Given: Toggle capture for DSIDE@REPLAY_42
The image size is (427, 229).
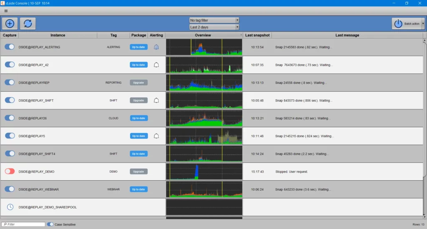Looking at the screenshot, I should point(10,65).
